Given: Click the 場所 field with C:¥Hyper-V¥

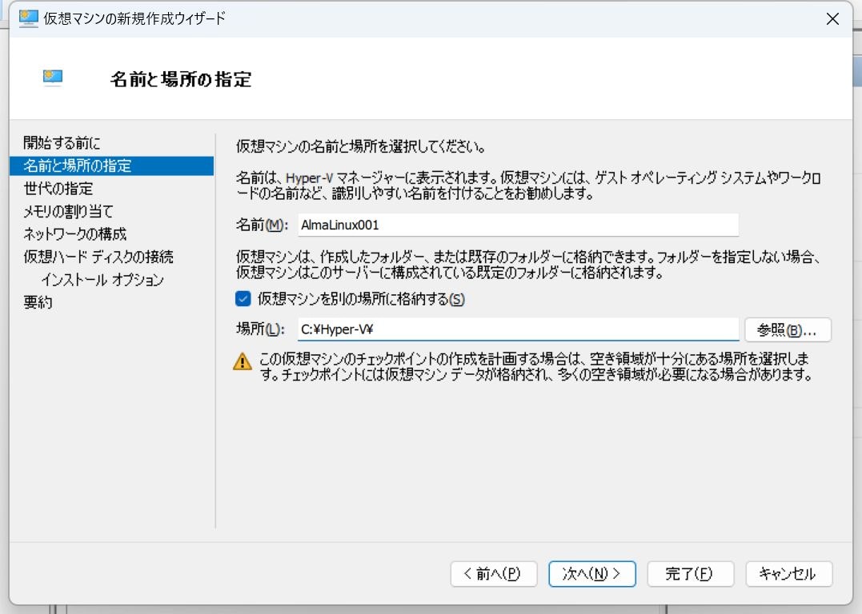Looking at the screenshot, I should coord(518,329).
